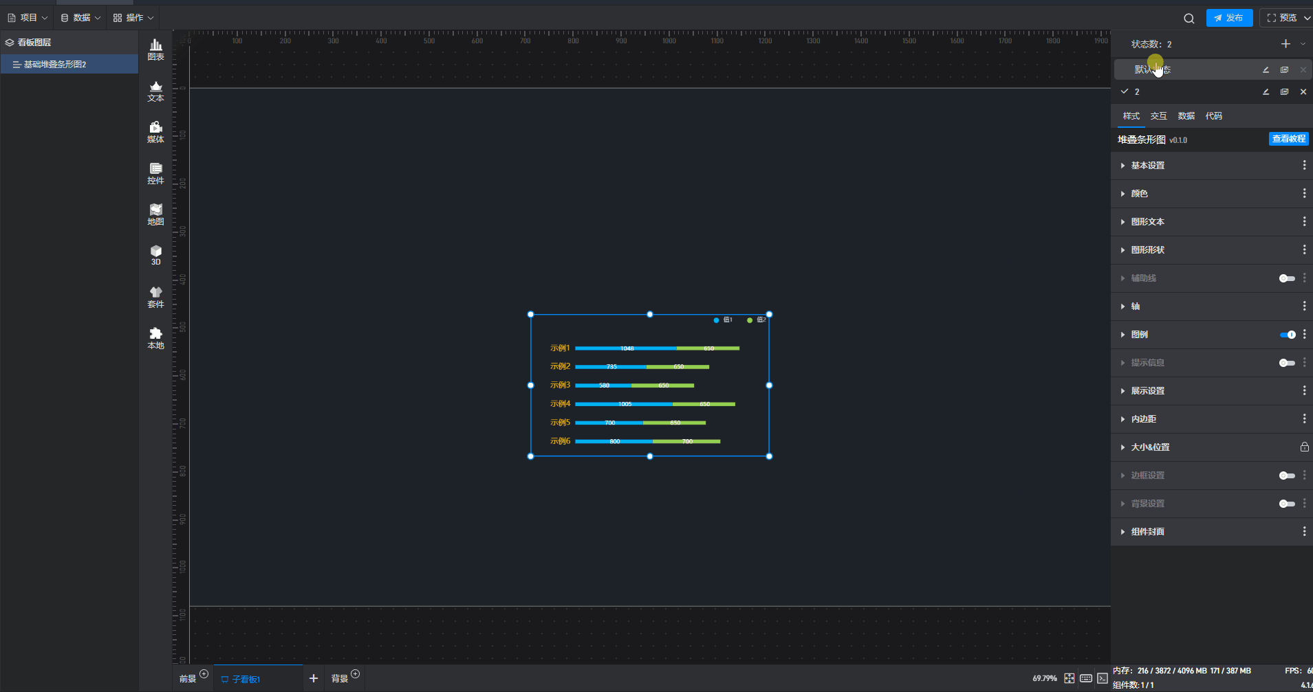
Task: Open the more options dots for 展示设置
Action: 1304,391
